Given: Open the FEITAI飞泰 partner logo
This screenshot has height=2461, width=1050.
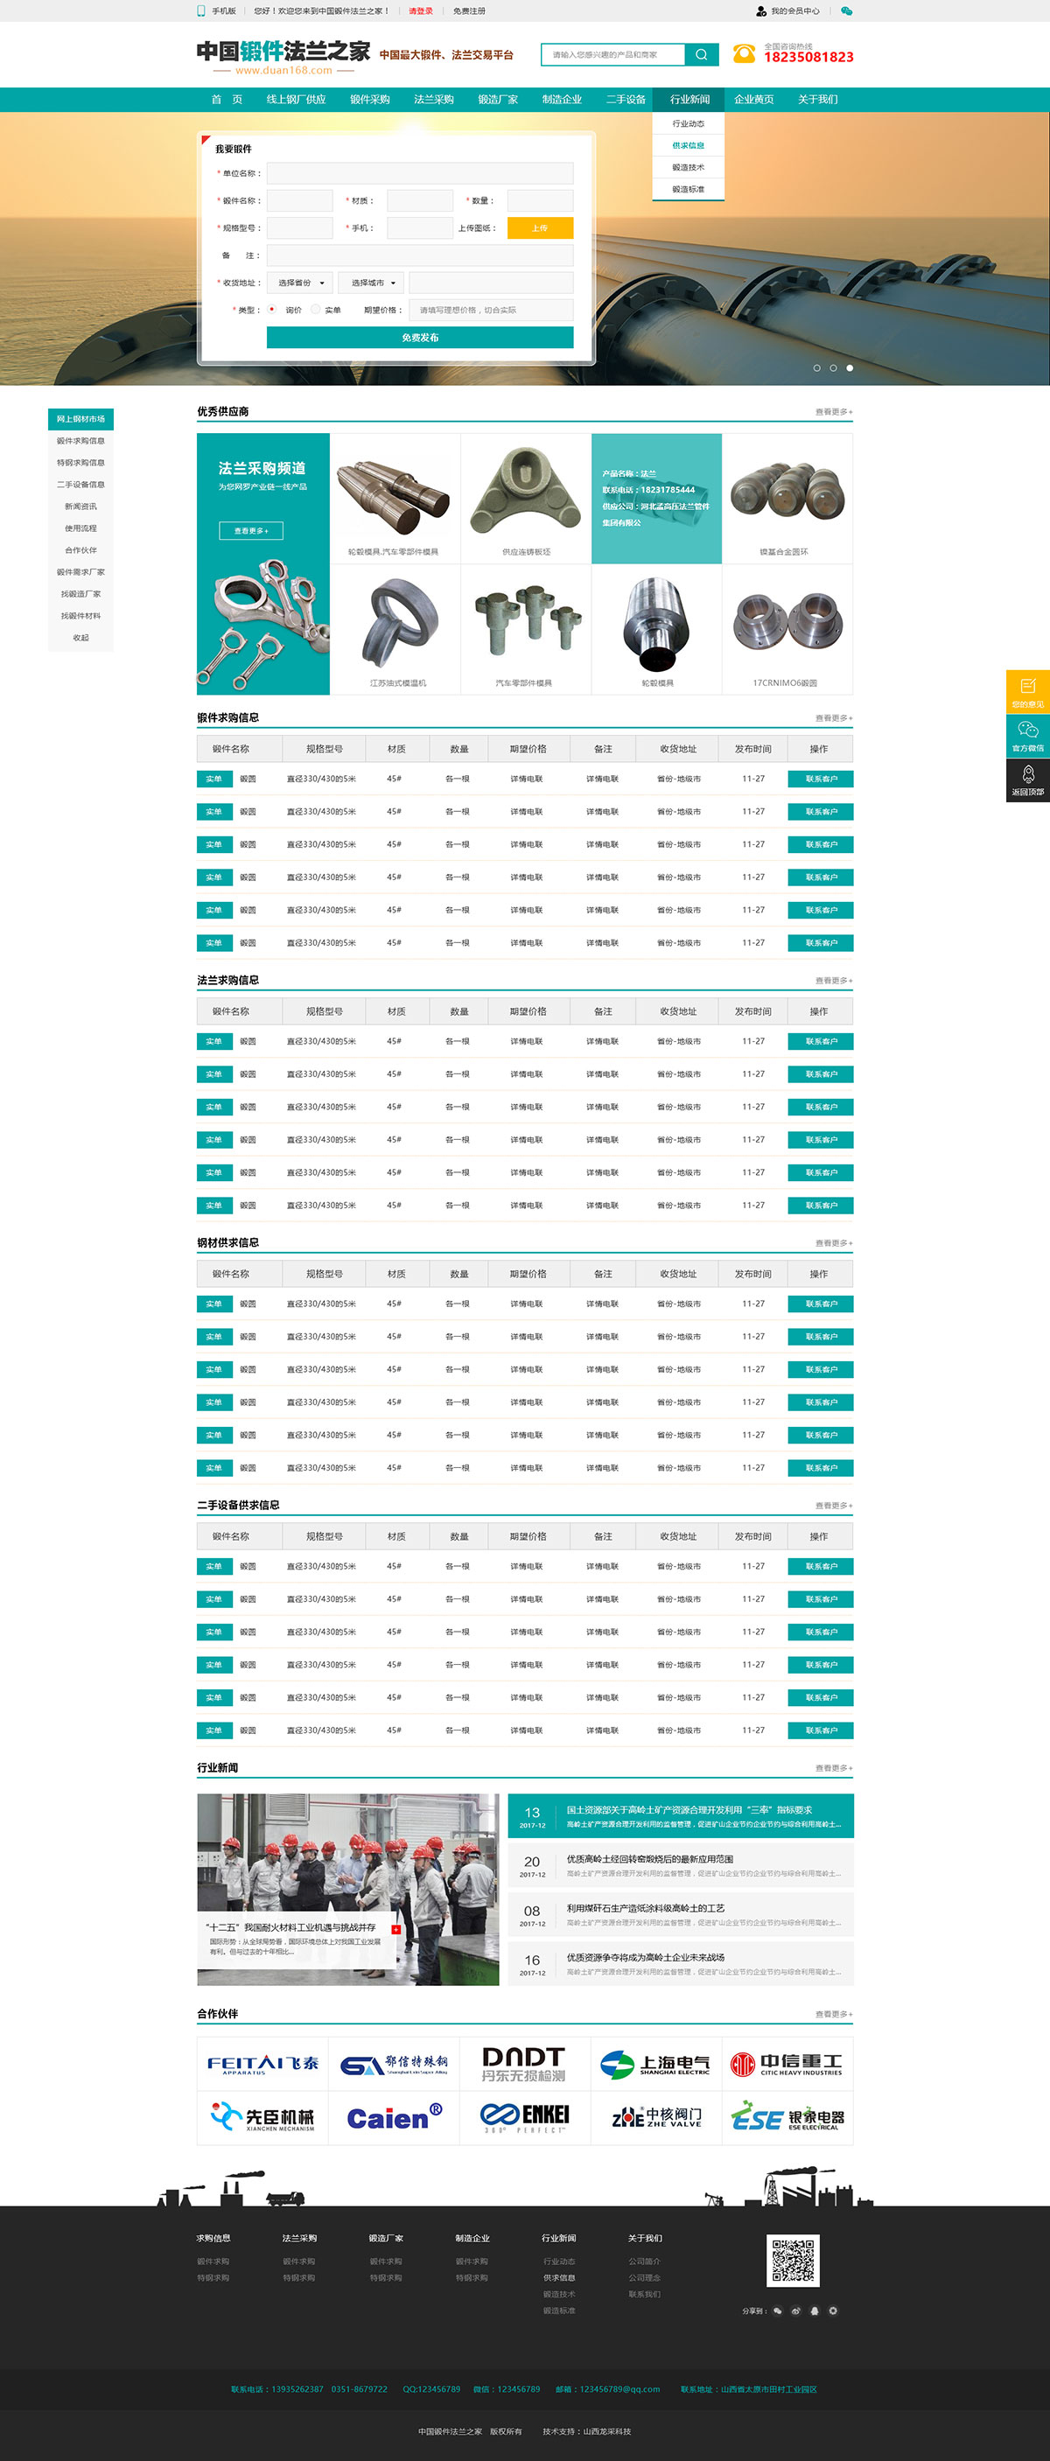Looking at the screenshot, I should (x=262, y=2065).
